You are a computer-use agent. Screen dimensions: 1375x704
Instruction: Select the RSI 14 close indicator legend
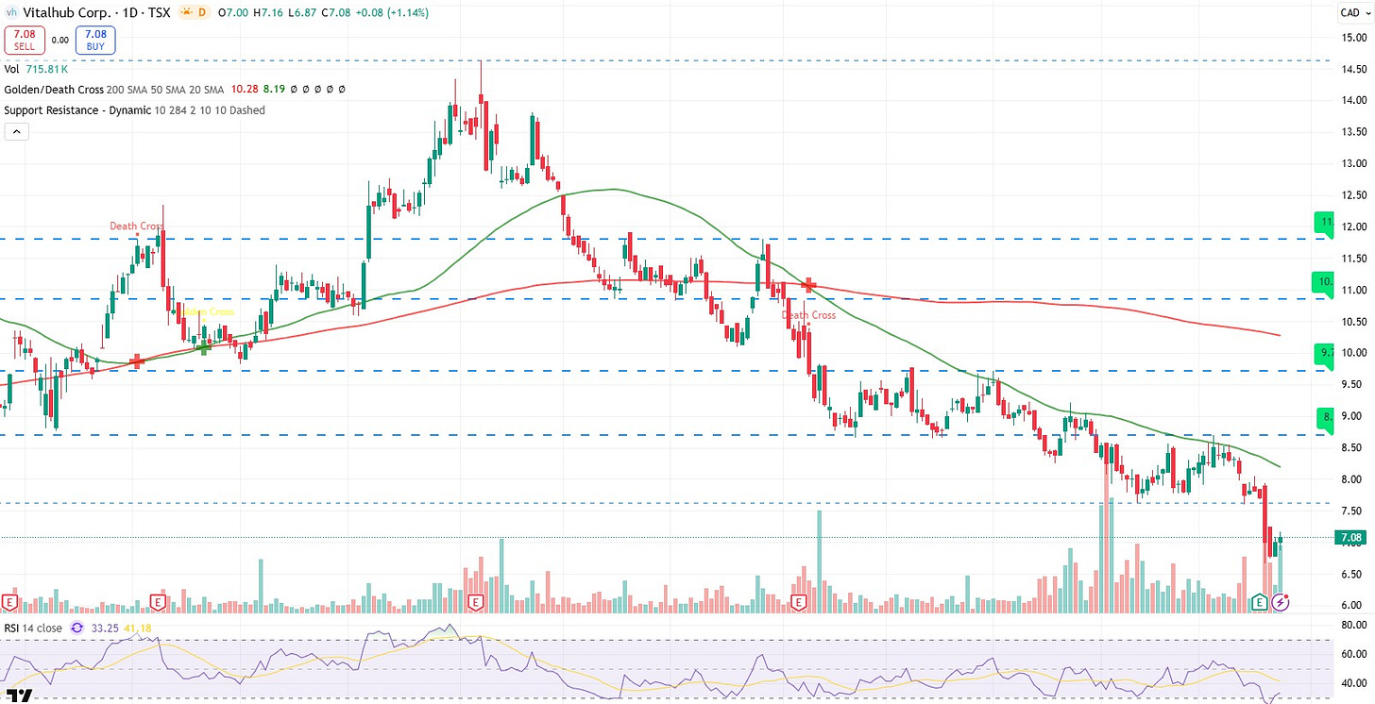point(33,627)
